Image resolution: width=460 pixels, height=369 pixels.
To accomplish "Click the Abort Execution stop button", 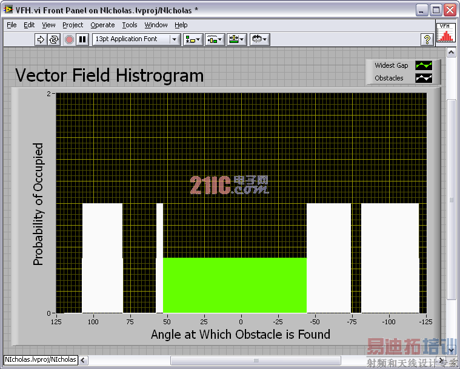I will pyautogui.click(x=69, y=39).
